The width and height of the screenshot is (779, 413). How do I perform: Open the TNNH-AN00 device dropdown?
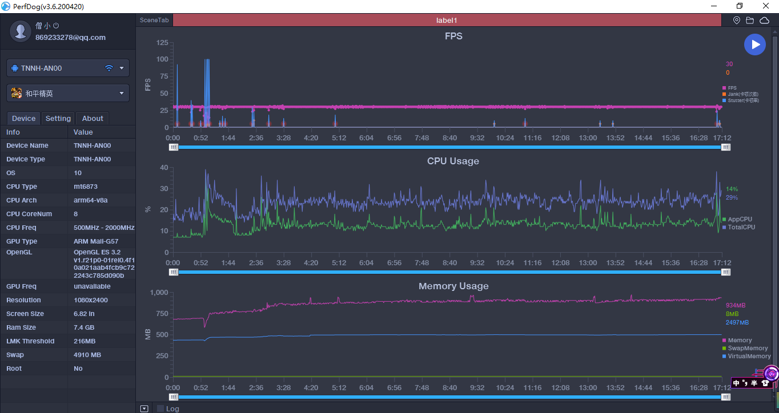pyautogui.click(x=68, y=68)
